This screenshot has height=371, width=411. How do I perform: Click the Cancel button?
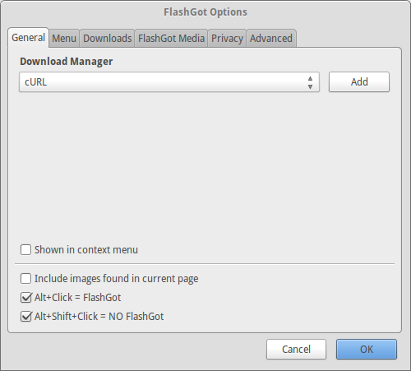(296, 350)
